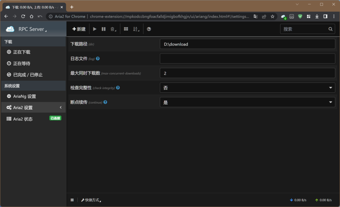340x207 pixels.
Task: Click the upload speed 0.00 B/s indicator
Action: (323, 200)
